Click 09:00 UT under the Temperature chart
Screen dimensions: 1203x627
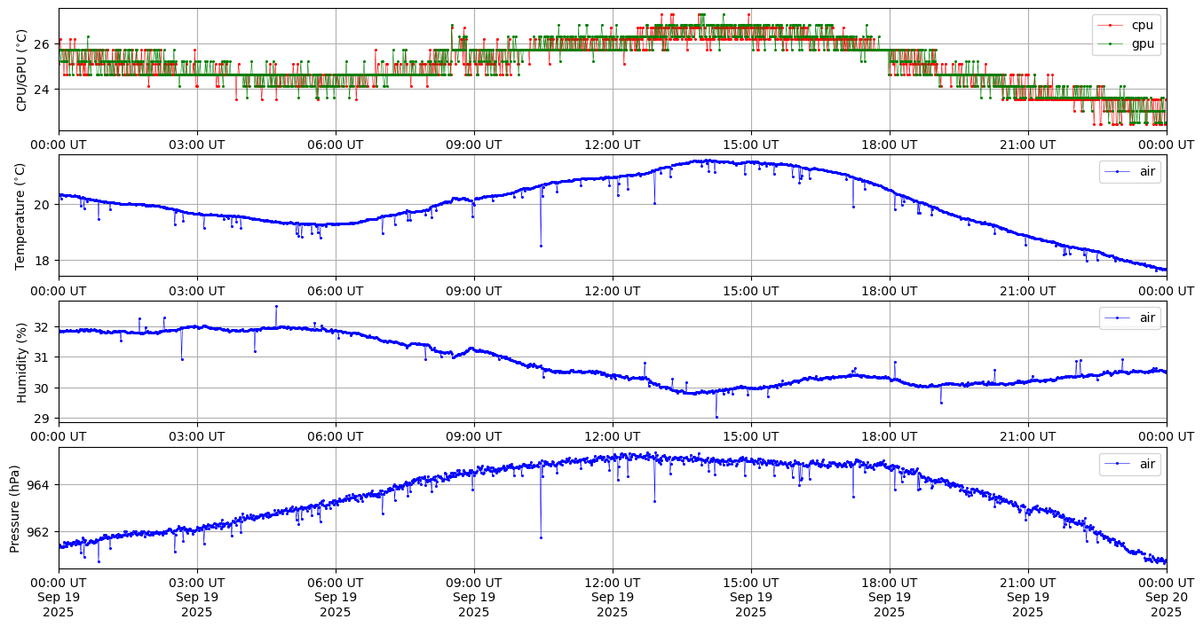pos(474,291)
